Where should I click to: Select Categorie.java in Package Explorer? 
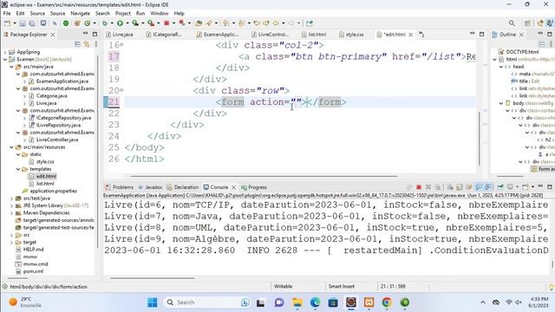52,96
